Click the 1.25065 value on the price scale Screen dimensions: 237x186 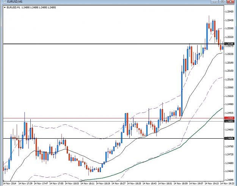pos(229,87)
